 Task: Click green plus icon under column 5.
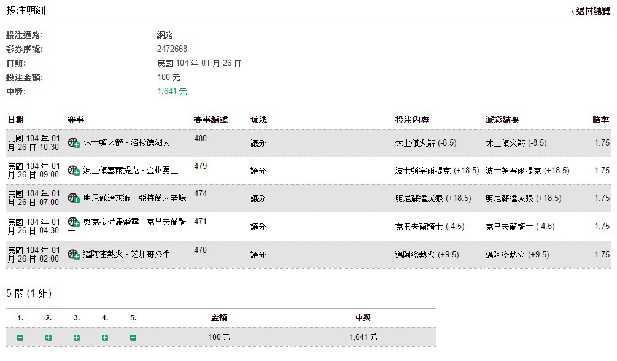point(133,338)
